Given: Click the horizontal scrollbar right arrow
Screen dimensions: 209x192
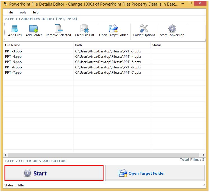Looking at the screenshot, I should pos(203,155).
